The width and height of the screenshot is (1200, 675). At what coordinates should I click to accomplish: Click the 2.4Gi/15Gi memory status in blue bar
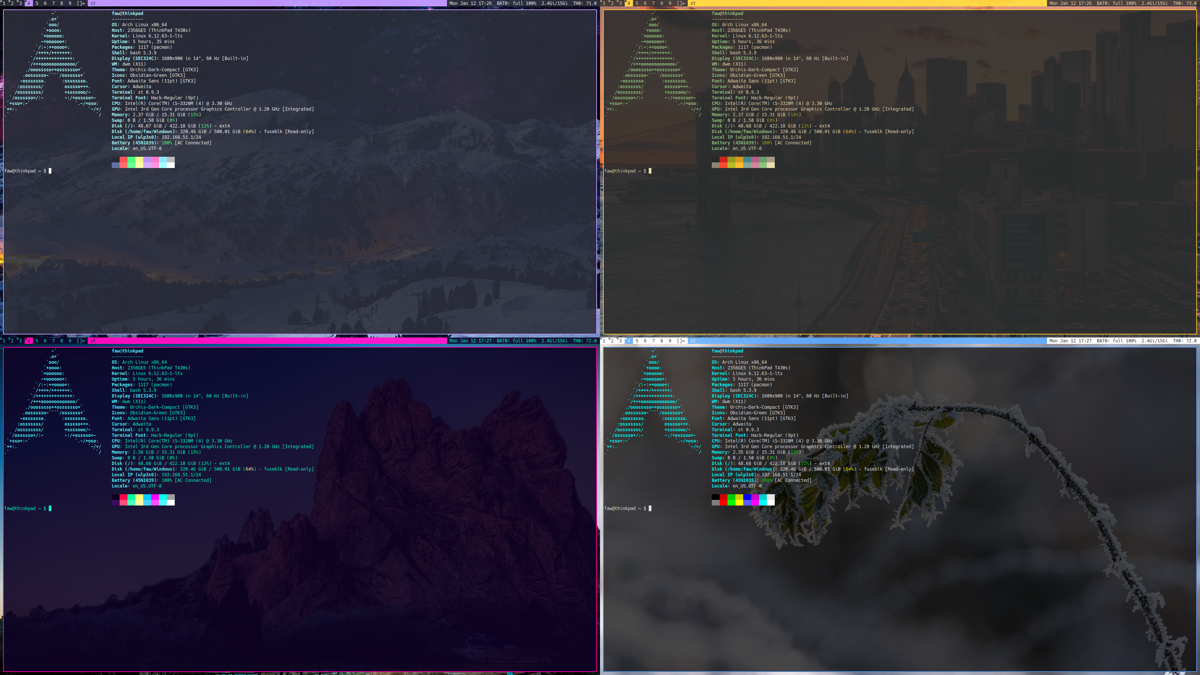tap(1154, 340)
